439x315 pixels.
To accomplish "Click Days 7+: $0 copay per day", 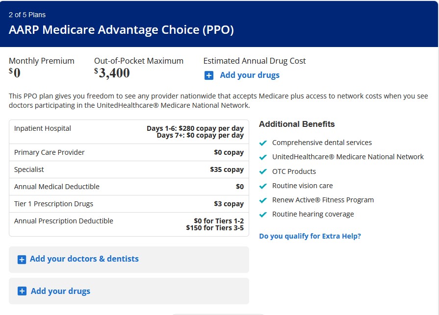I will [x=200, y=135].
